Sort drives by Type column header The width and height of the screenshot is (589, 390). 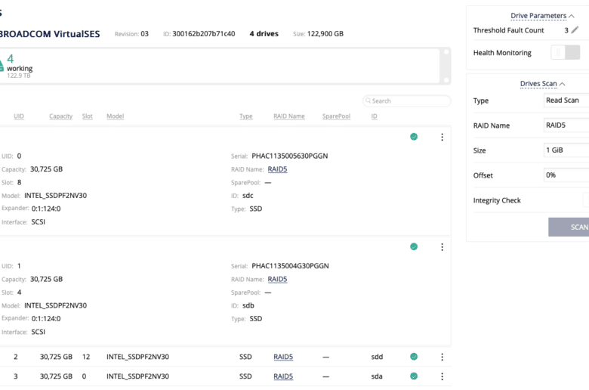point(246,116)
